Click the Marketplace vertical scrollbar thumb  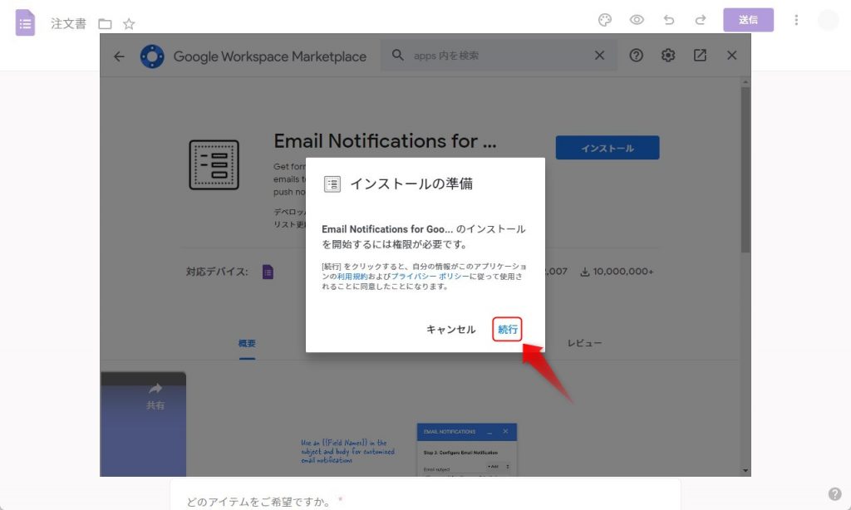coord(745,169)
